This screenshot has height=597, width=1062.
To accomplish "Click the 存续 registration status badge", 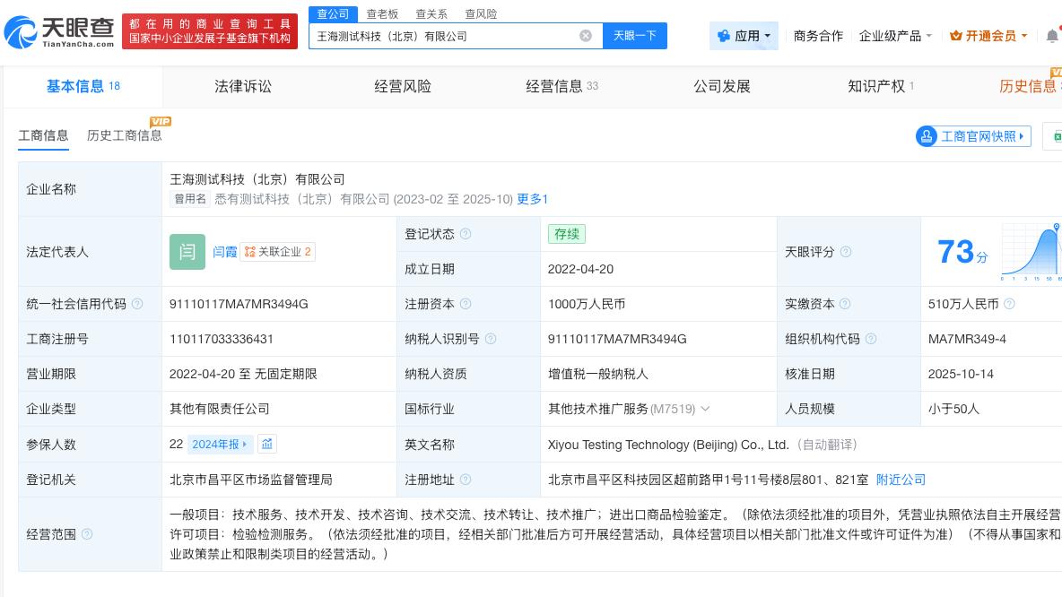I will click(x=566, y=234).
